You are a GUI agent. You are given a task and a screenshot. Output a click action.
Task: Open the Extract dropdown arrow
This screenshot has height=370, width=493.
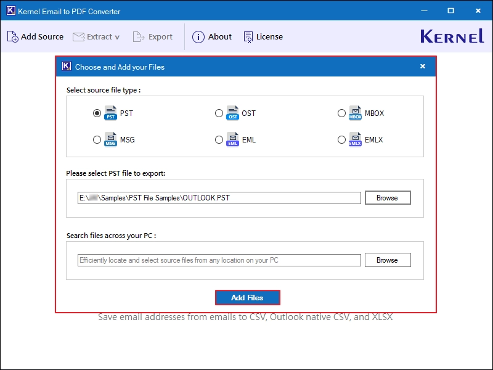117,37
